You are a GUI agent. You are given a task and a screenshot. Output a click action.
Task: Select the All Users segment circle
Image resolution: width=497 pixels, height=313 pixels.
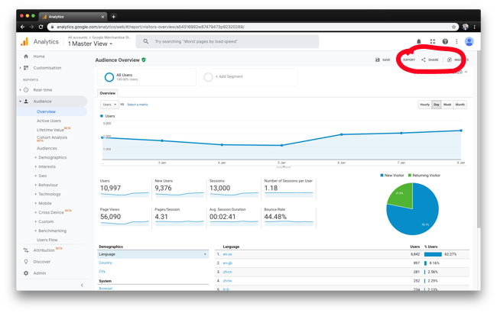[x=109, y=77]
